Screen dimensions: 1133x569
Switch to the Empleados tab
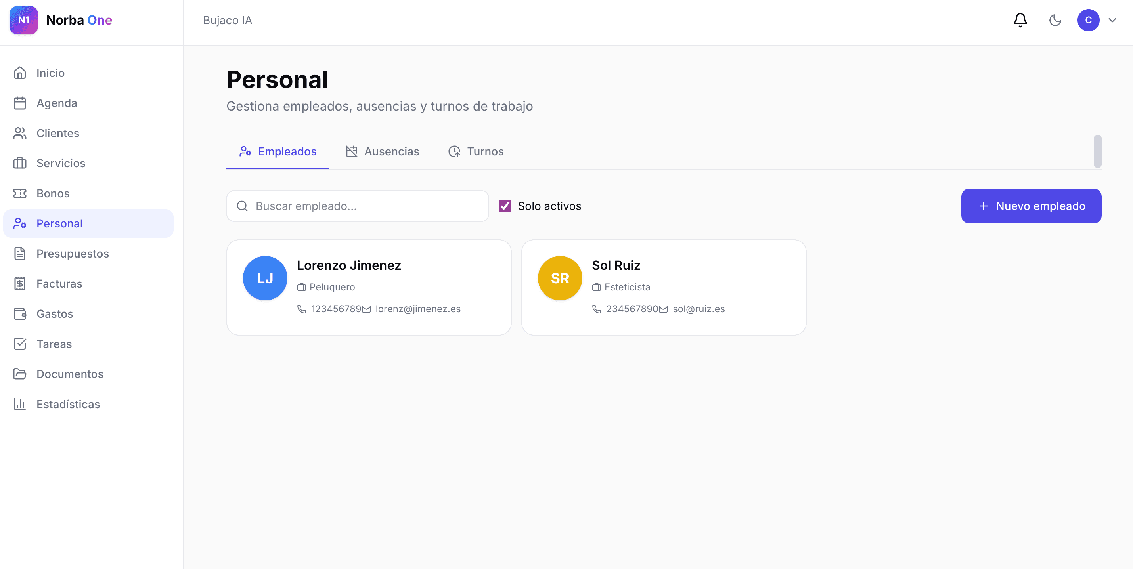click(x=278, y=151)
